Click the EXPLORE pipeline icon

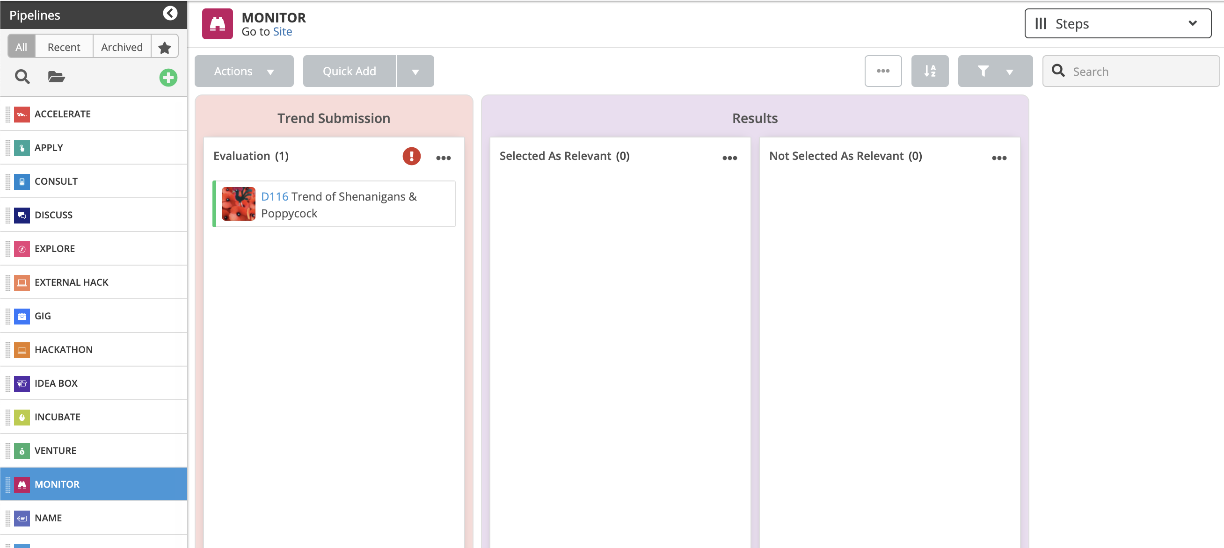click(x=22, y=249)
